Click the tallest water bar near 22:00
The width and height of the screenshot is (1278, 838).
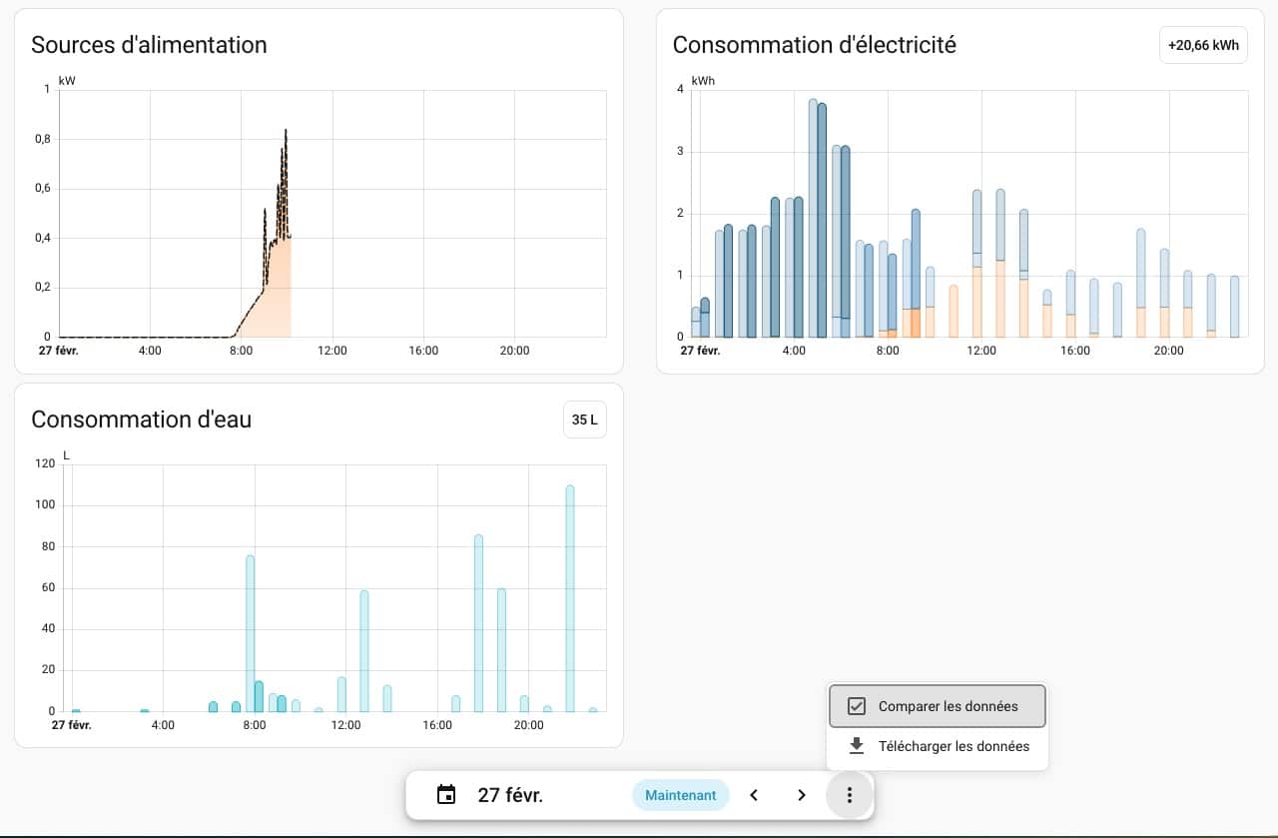[x=570, y=599]
